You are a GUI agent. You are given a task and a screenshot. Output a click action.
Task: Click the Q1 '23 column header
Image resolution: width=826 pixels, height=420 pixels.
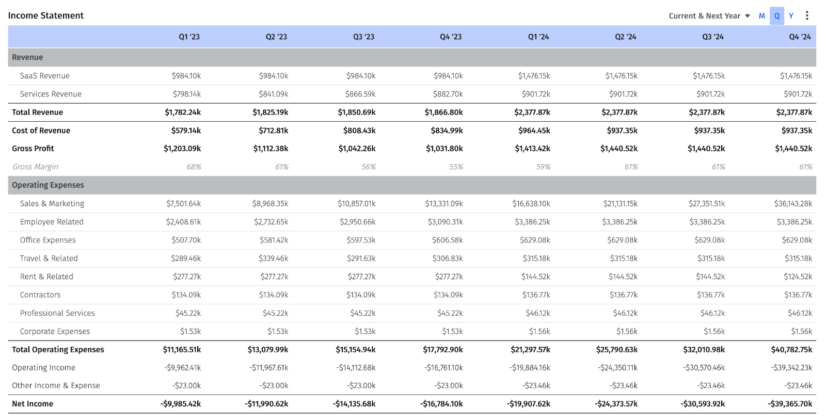pos(189,37)
